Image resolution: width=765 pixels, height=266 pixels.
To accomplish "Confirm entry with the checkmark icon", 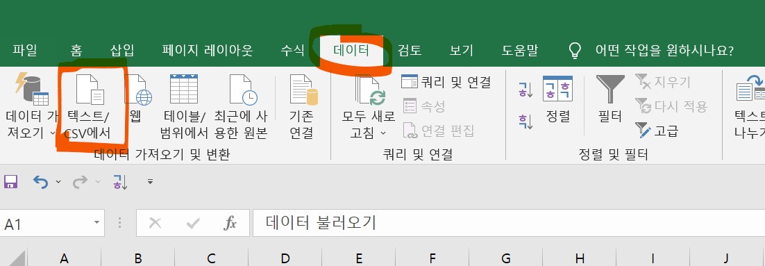I will (193, 224).
